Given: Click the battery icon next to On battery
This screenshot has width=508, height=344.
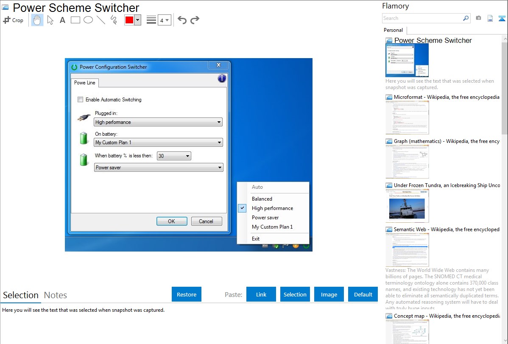Looking at the screenshot, I should pos(84,138).
